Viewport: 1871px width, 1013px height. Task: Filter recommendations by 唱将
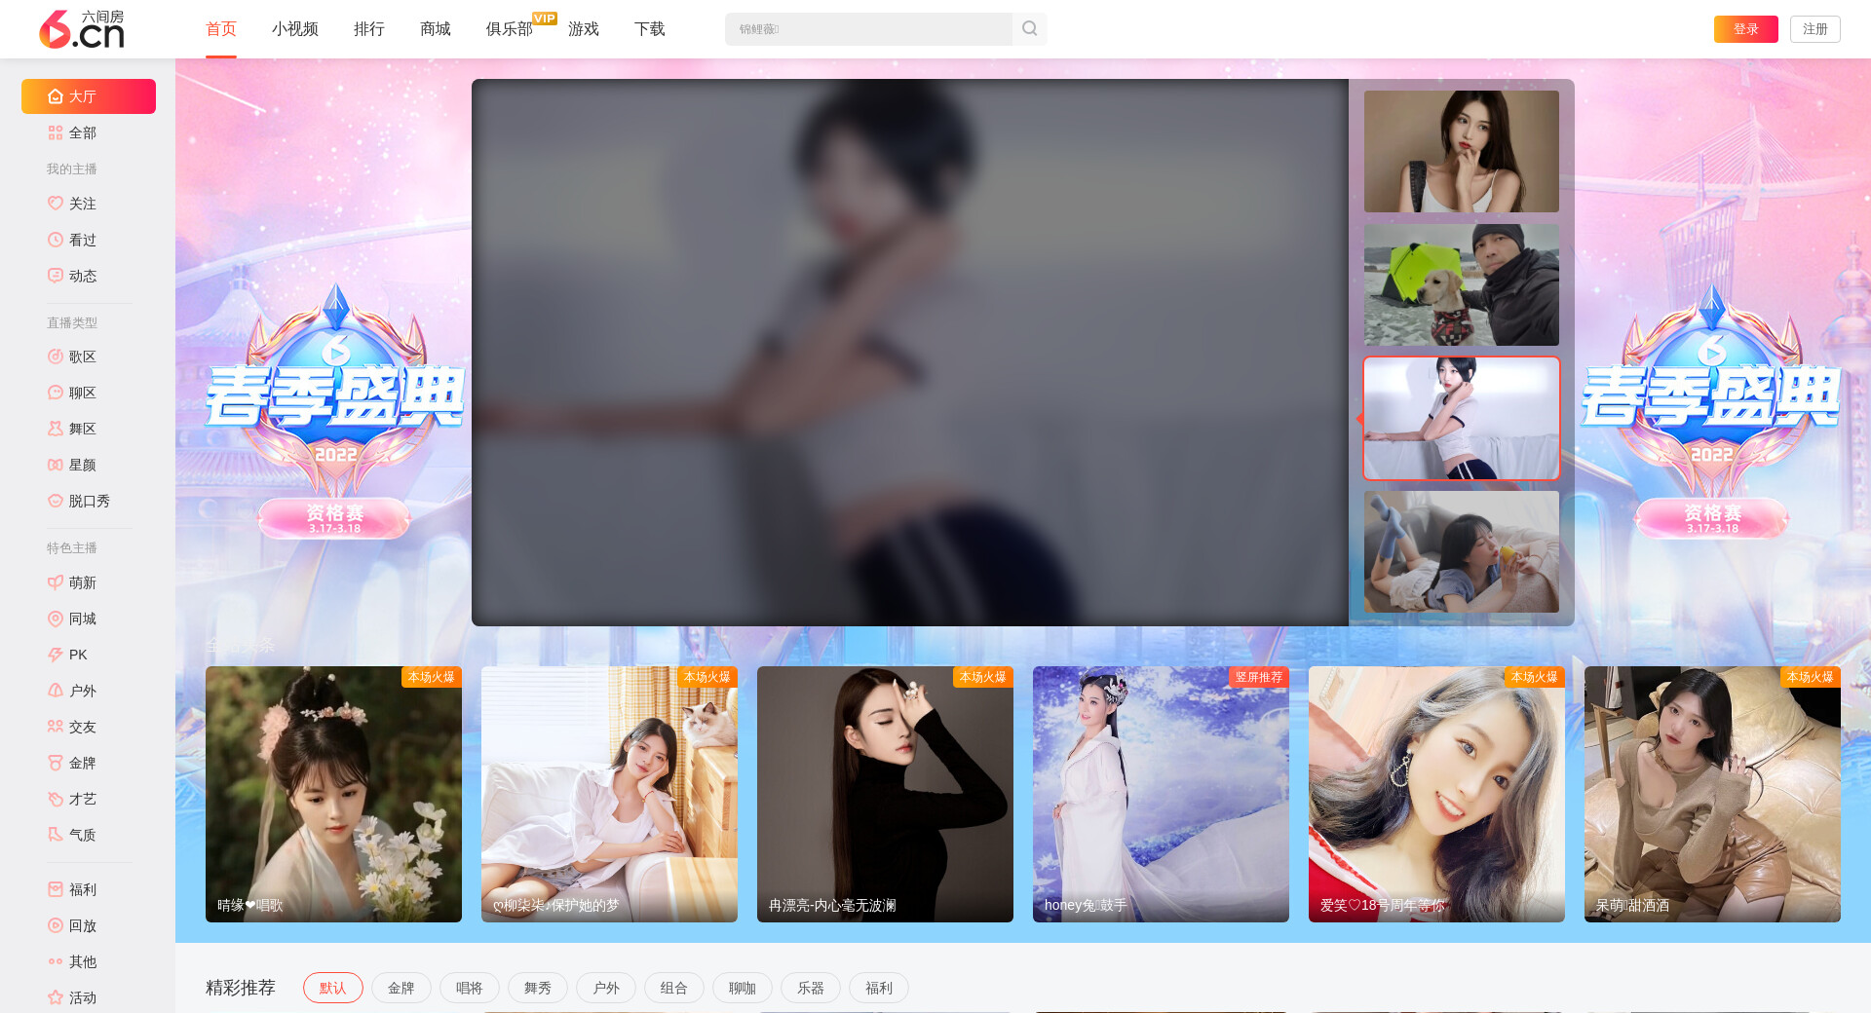[470, 988]
